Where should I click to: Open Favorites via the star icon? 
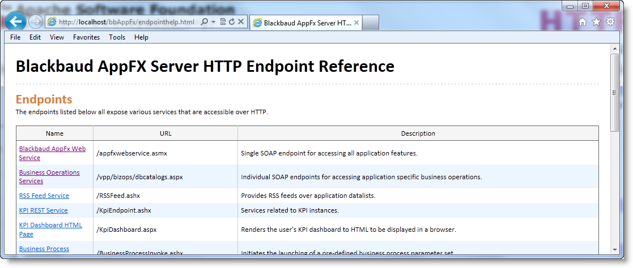[x=596, y=22]
